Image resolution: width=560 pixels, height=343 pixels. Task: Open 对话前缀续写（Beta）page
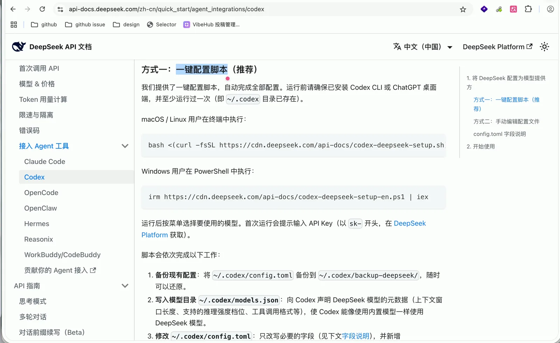[x=52, y=332]
